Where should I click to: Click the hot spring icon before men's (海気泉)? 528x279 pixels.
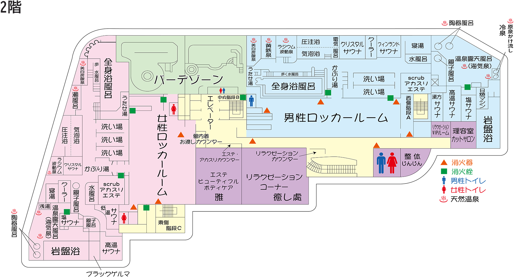coord(464,66)
